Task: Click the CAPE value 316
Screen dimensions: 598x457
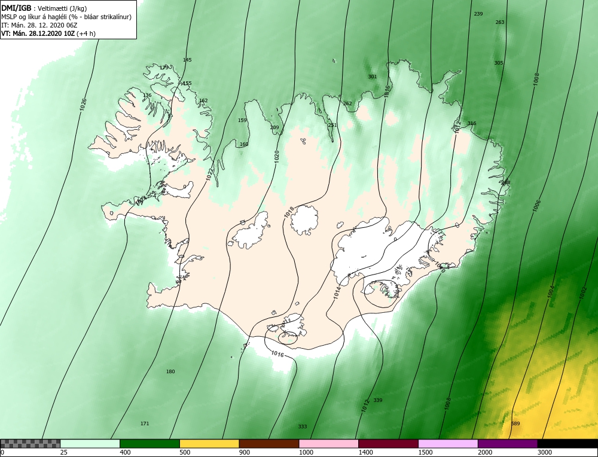Action: pos(472,123)
